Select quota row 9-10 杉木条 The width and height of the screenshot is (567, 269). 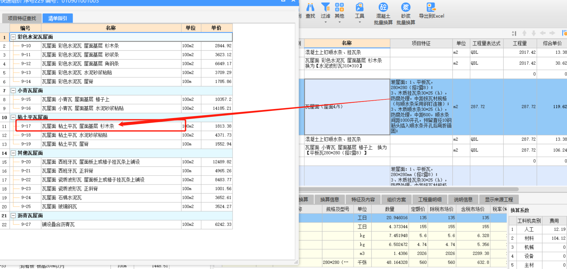(121, 46)
